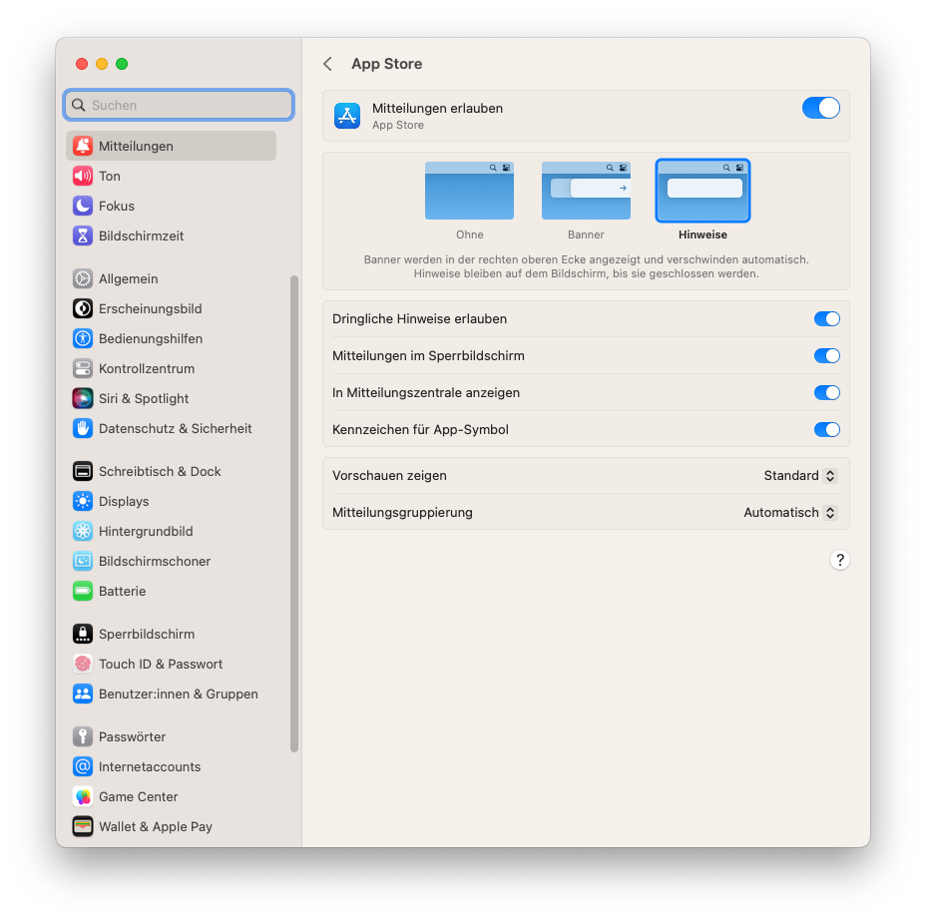Select Touch ID & Passwort fingerprint icon

pos(83,665)
